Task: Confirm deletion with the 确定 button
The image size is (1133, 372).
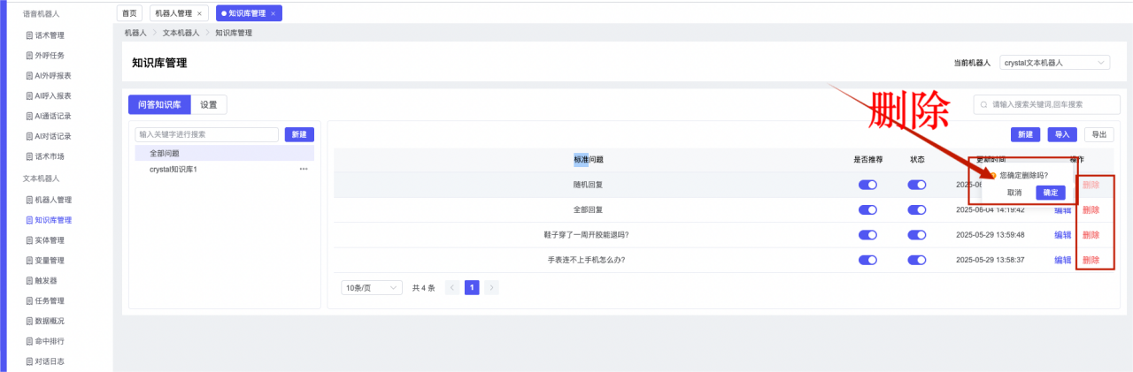Action: (x=1050, y=192)
